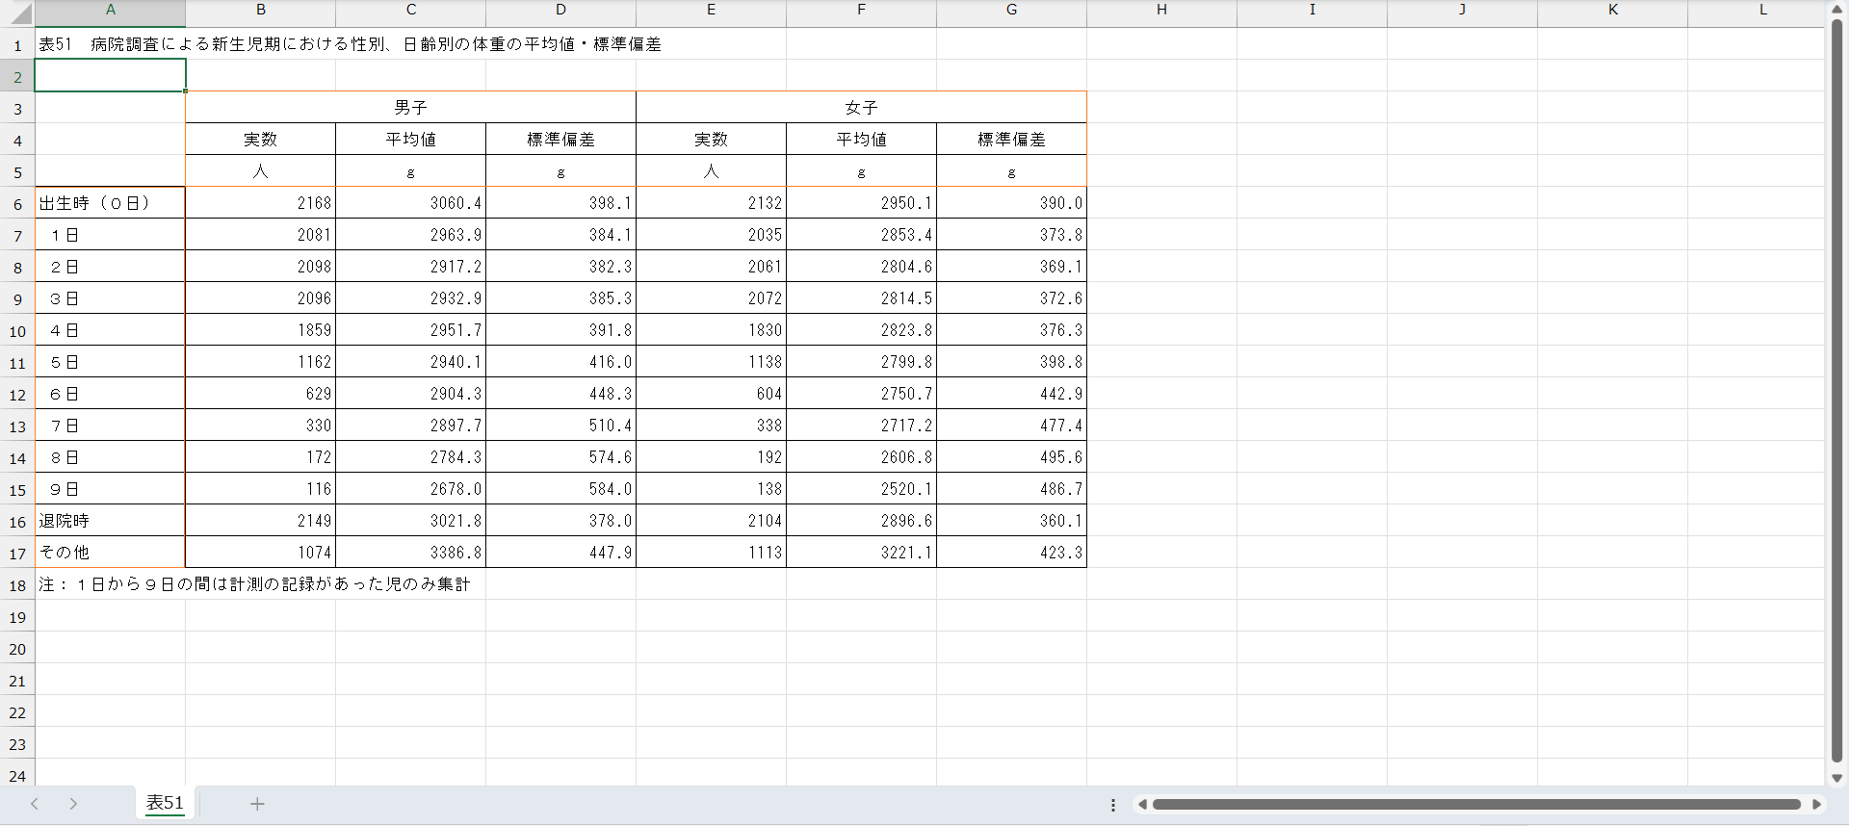Click the vertical scrollbar down arrow
Screen dimensions: 1849x826
[x=1836, y=778]
